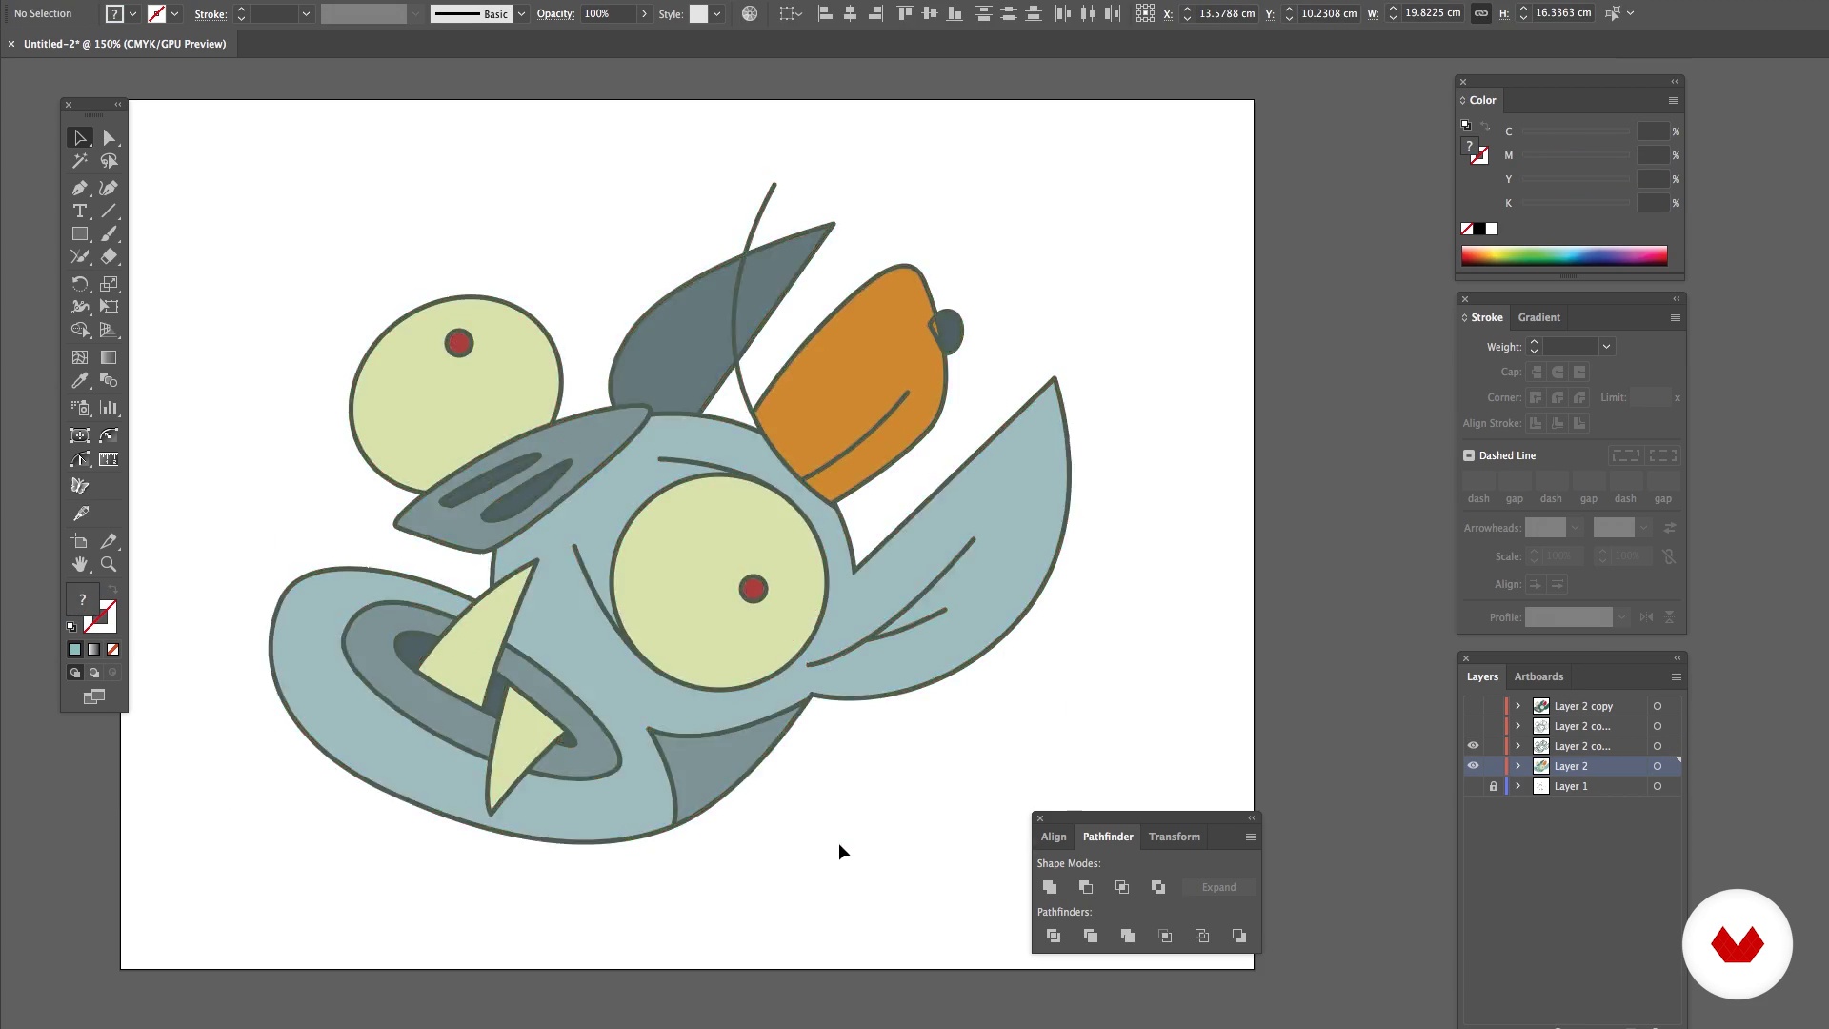Click target circle of Layer 2 copy
Image resolution: width=1829 pixels, height=1029 pixels.
click(1658, 706)
